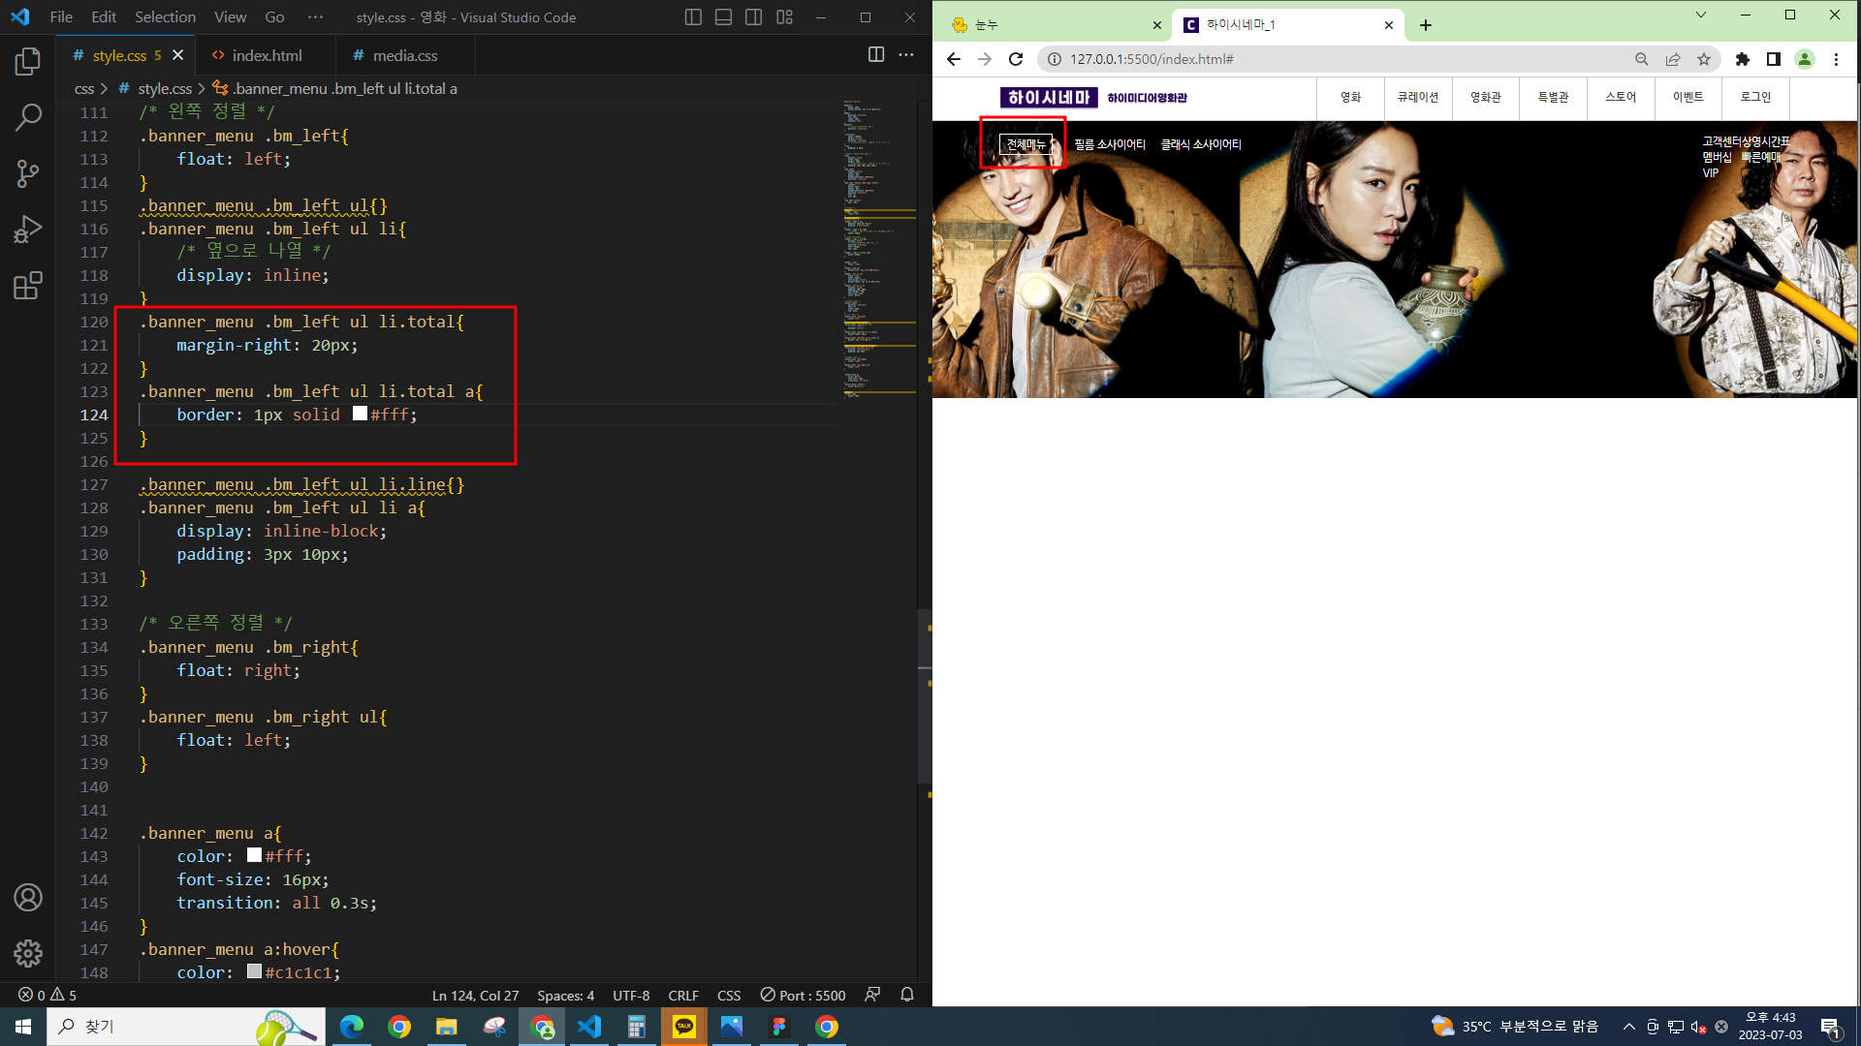Screen dimensions: 1861x1046
Task: Open the editor More Actions ellipsis
Action: [x=906, y=55]
